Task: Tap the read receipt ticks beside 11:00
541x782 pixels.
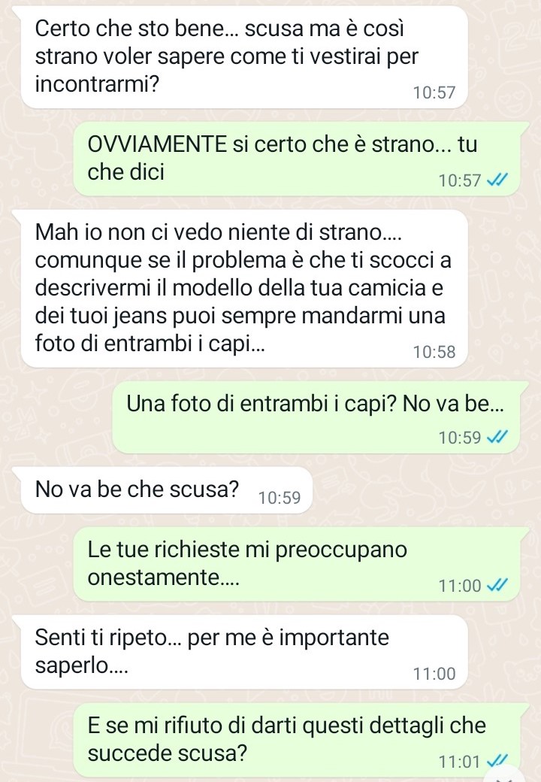Action: (497, 585)
